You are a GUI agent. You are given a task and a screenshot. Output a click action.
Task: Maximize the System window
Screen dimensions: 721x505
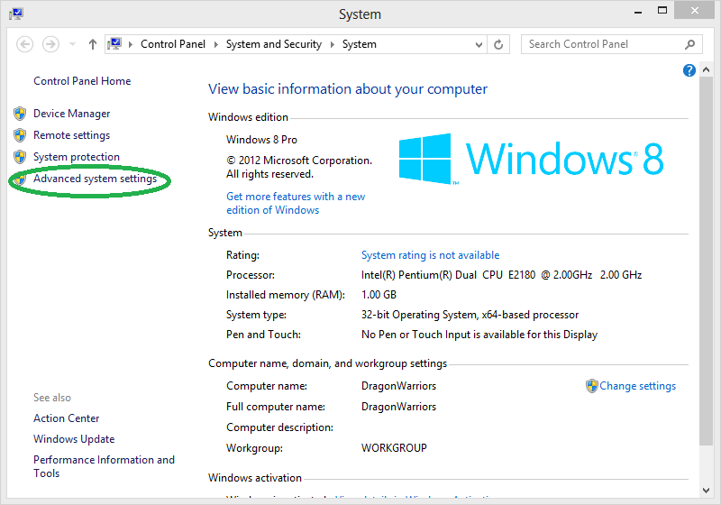662,11
